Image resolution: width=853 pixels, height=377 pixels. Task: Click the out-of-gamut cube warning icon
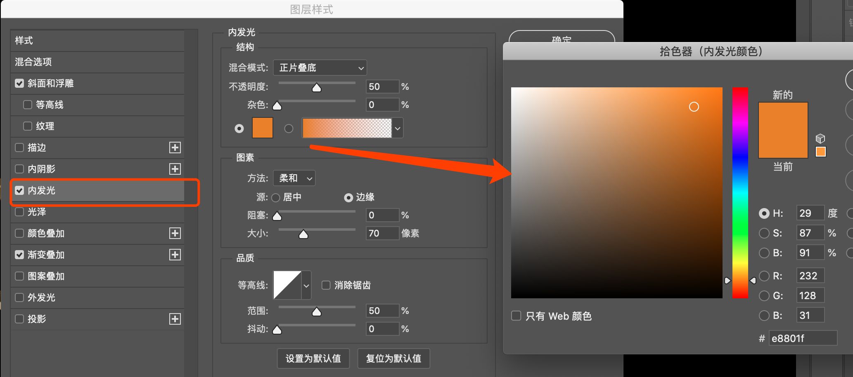820,138
